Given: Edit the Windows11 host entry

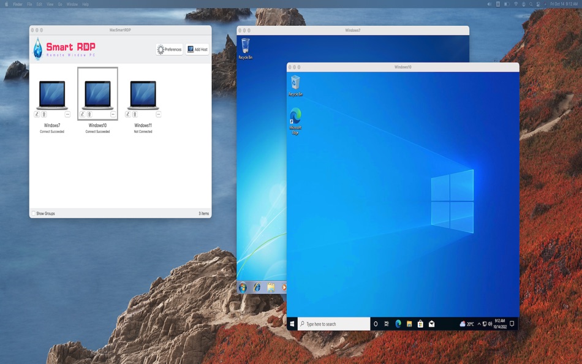Looking at the screenshot, I should pyautogui.click(x=127, y=115).
